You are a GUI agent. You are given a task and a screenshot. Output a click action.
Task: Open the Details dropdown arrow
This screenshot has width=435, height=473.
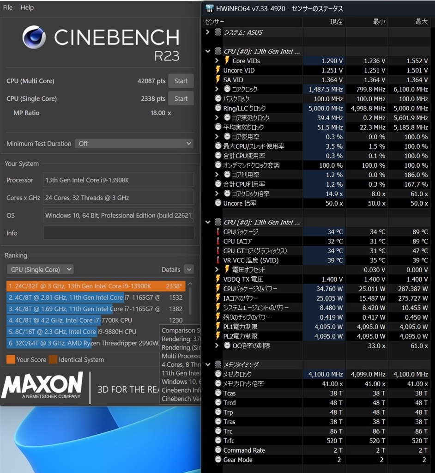click(189, 269)
